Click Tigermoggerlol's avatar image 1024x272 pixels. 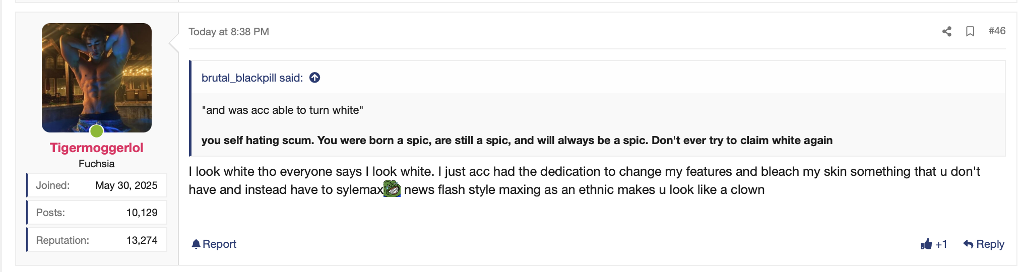(97, 78)
